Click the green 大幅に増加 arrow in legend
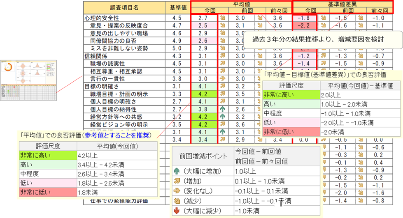403x218 pixels. click(x=178, y=170)
